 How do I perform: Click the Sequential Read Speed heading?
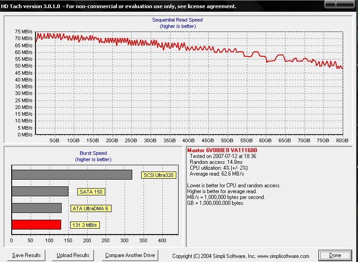coord(177,20)
